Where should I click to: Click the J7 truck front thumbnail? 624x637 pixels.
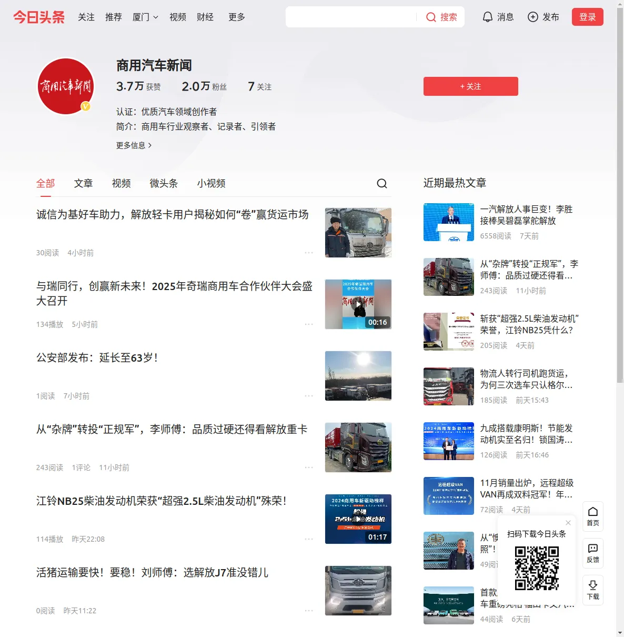click(358, 591)
